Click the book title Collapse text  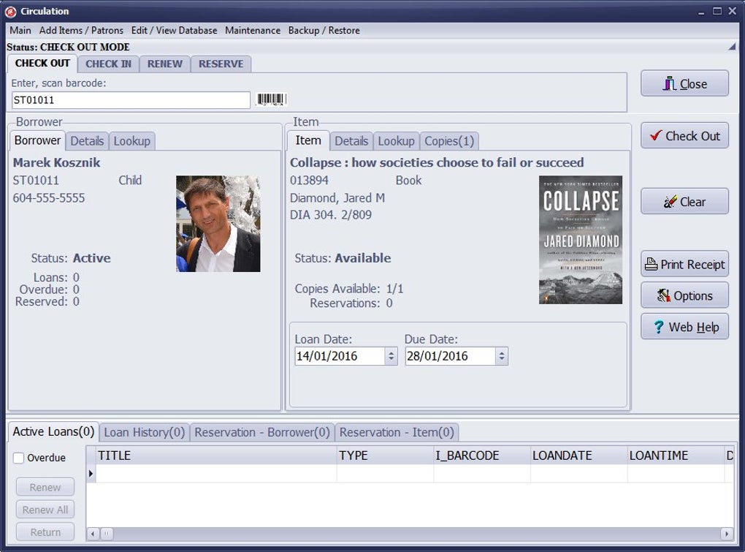(x=437, y=162)
